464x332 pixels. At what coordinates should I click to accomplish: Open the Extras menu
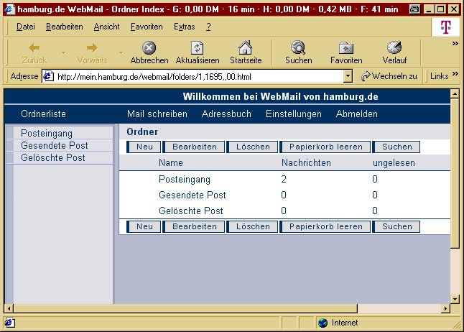click(x=184, y=27)
